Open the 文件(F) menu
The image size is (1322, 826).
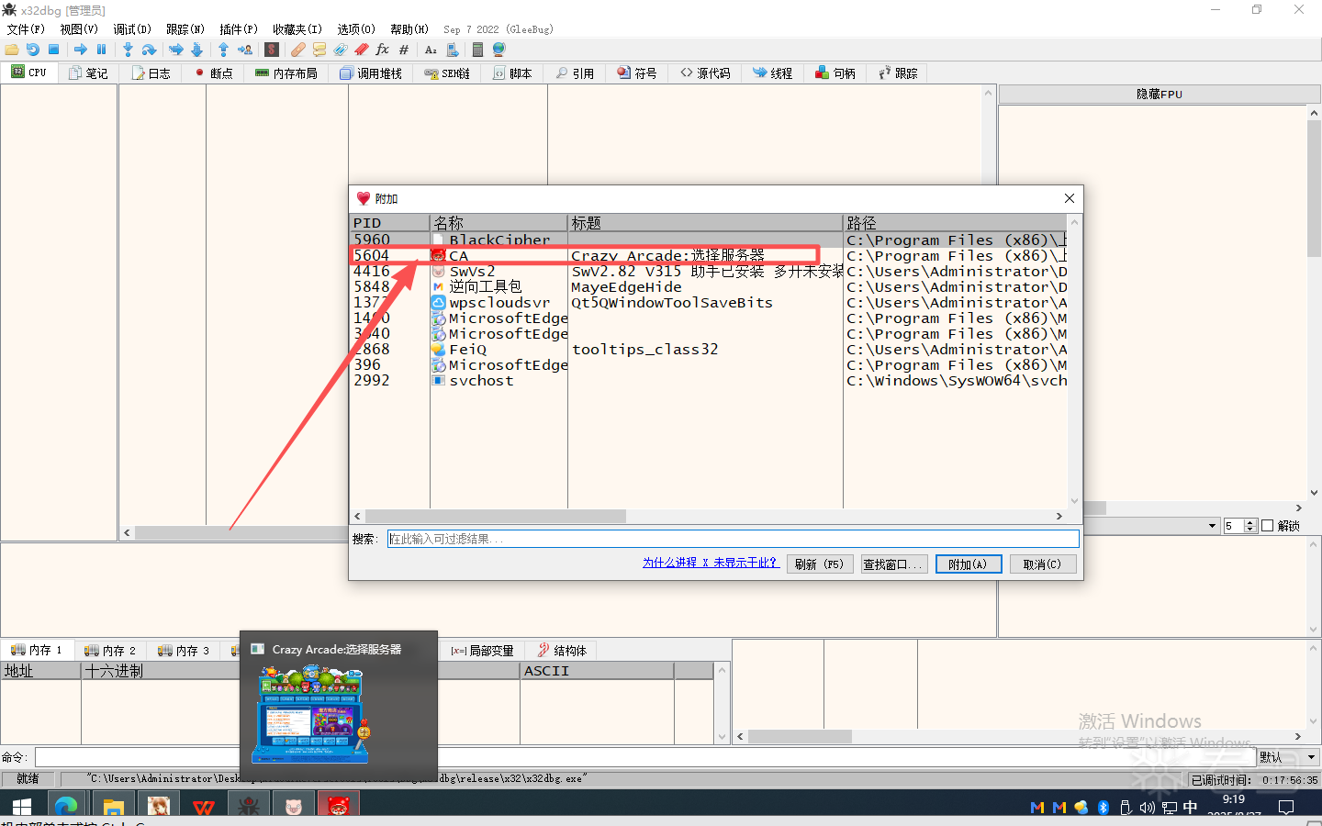(26, 29)
